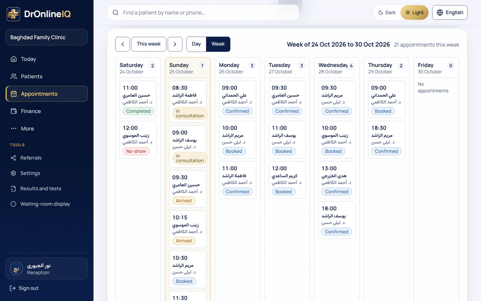Image resolution: width=481 pixels, height=301 pixels.
Task: Open the Patients people icon
Action: pyautogui.click(x=14, y=77)
